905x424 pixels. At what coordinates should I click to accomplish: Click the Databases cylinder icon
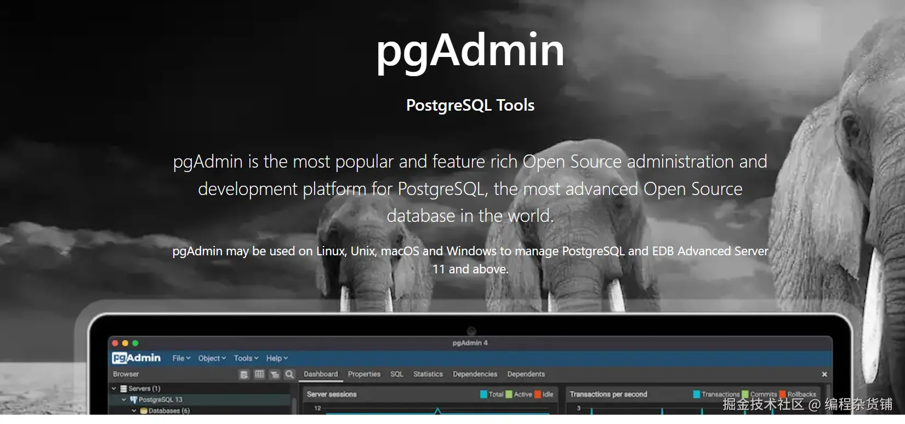[144, 410]
